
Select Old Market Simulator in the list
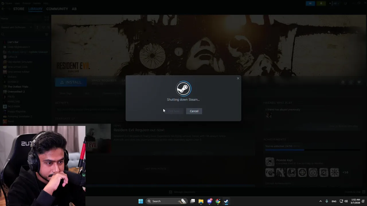coord(20,62)
